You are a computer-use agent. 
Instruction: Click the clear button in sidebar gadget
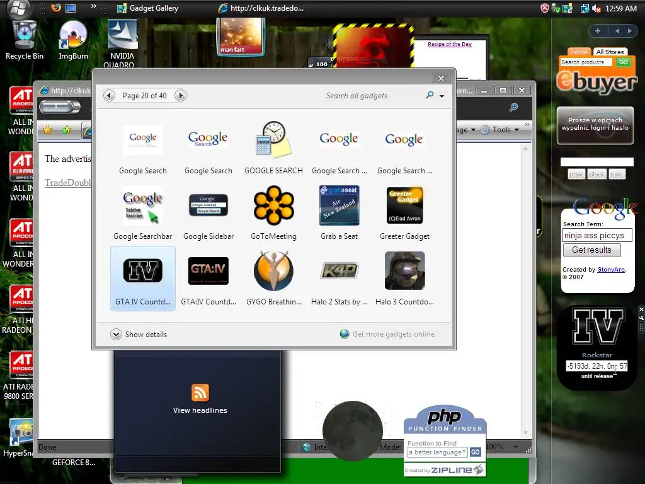pyautogui.click(x=596, y=174)
